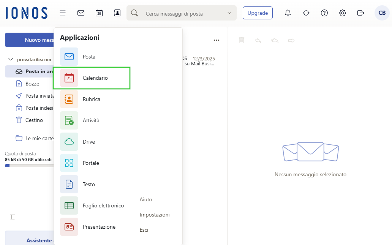Screen dimensions: 392x245
Task: Toggle the sidebar panel icon at bottom left
Action: pyautogui.click(x=13, y=217)
